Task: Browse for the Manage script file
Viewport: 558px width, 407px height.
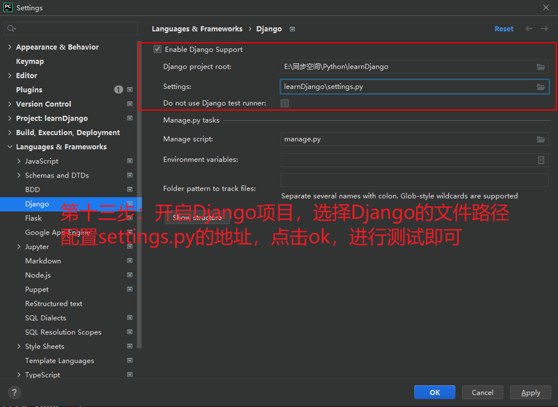Action: coord(540,139)
